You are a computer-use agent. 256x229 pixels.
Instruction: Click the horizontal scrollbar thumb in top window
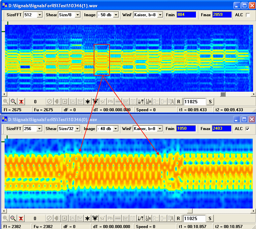(223, 94)
